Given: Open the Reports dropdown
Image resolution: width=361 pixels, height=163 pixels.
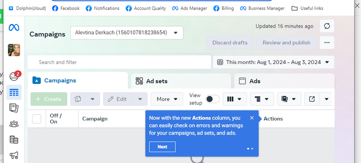Looking at the screenshot, I should coord(289,99).
